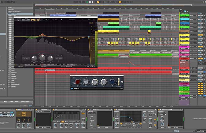206x133 pixels.
Task: Start playback with the green Play button
Action: point(87,2)
